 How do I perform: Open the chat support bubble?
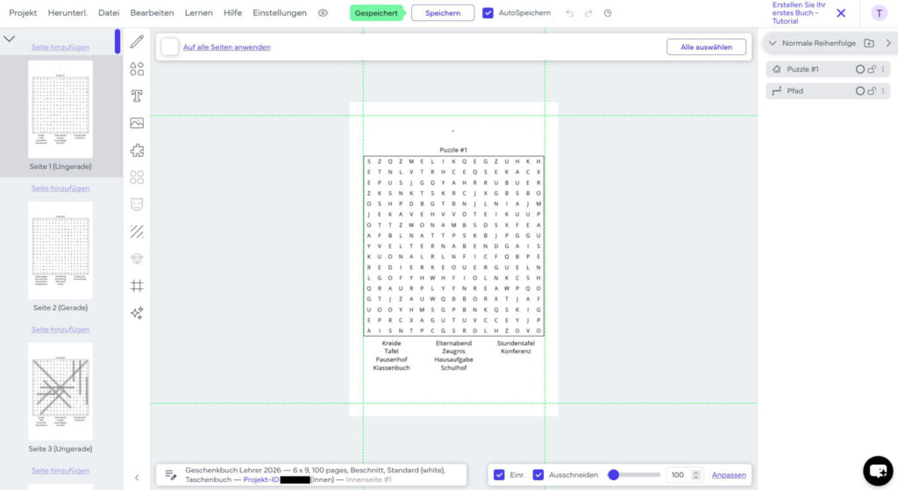coord(878,471)
